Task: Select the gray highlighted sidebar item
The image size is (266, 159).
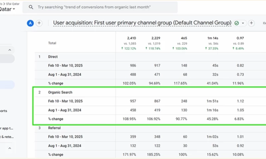Action: 7,59
